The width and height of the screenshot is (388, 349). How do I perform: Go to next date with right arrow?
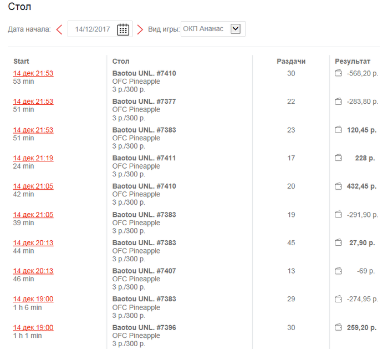[x=140, y=29]
